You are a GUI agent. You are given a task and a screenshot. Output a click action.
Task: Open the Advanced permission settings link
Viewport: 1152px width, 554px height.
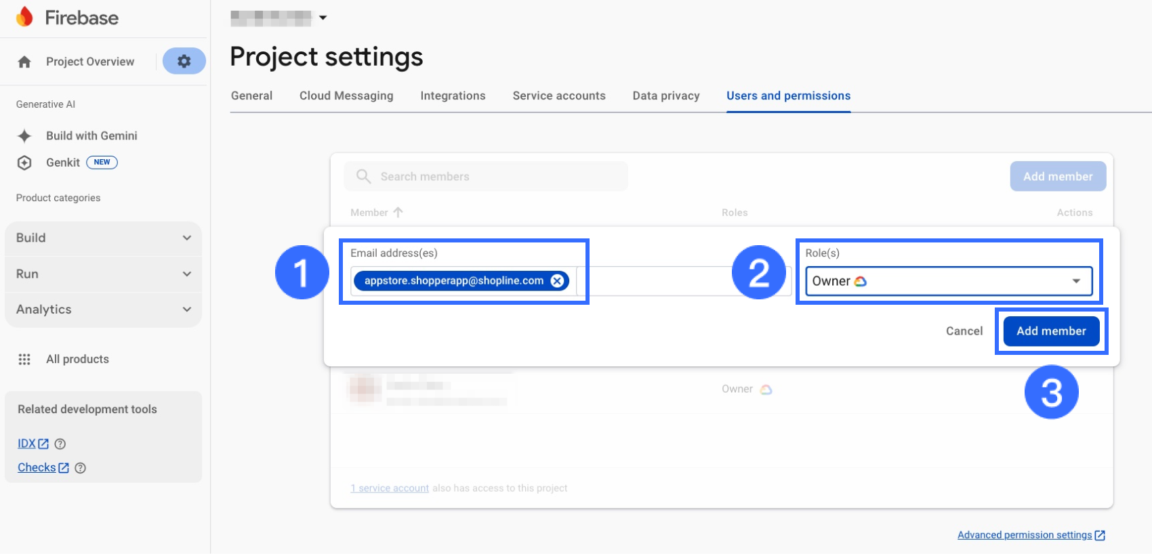pyautogui.click(x=1025, y=535)
